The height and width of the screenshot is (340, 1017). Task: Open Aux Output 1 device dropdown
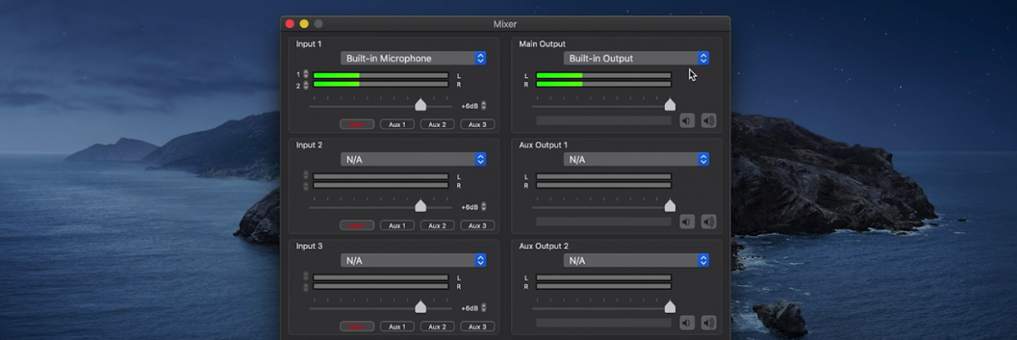pos(636,159)
